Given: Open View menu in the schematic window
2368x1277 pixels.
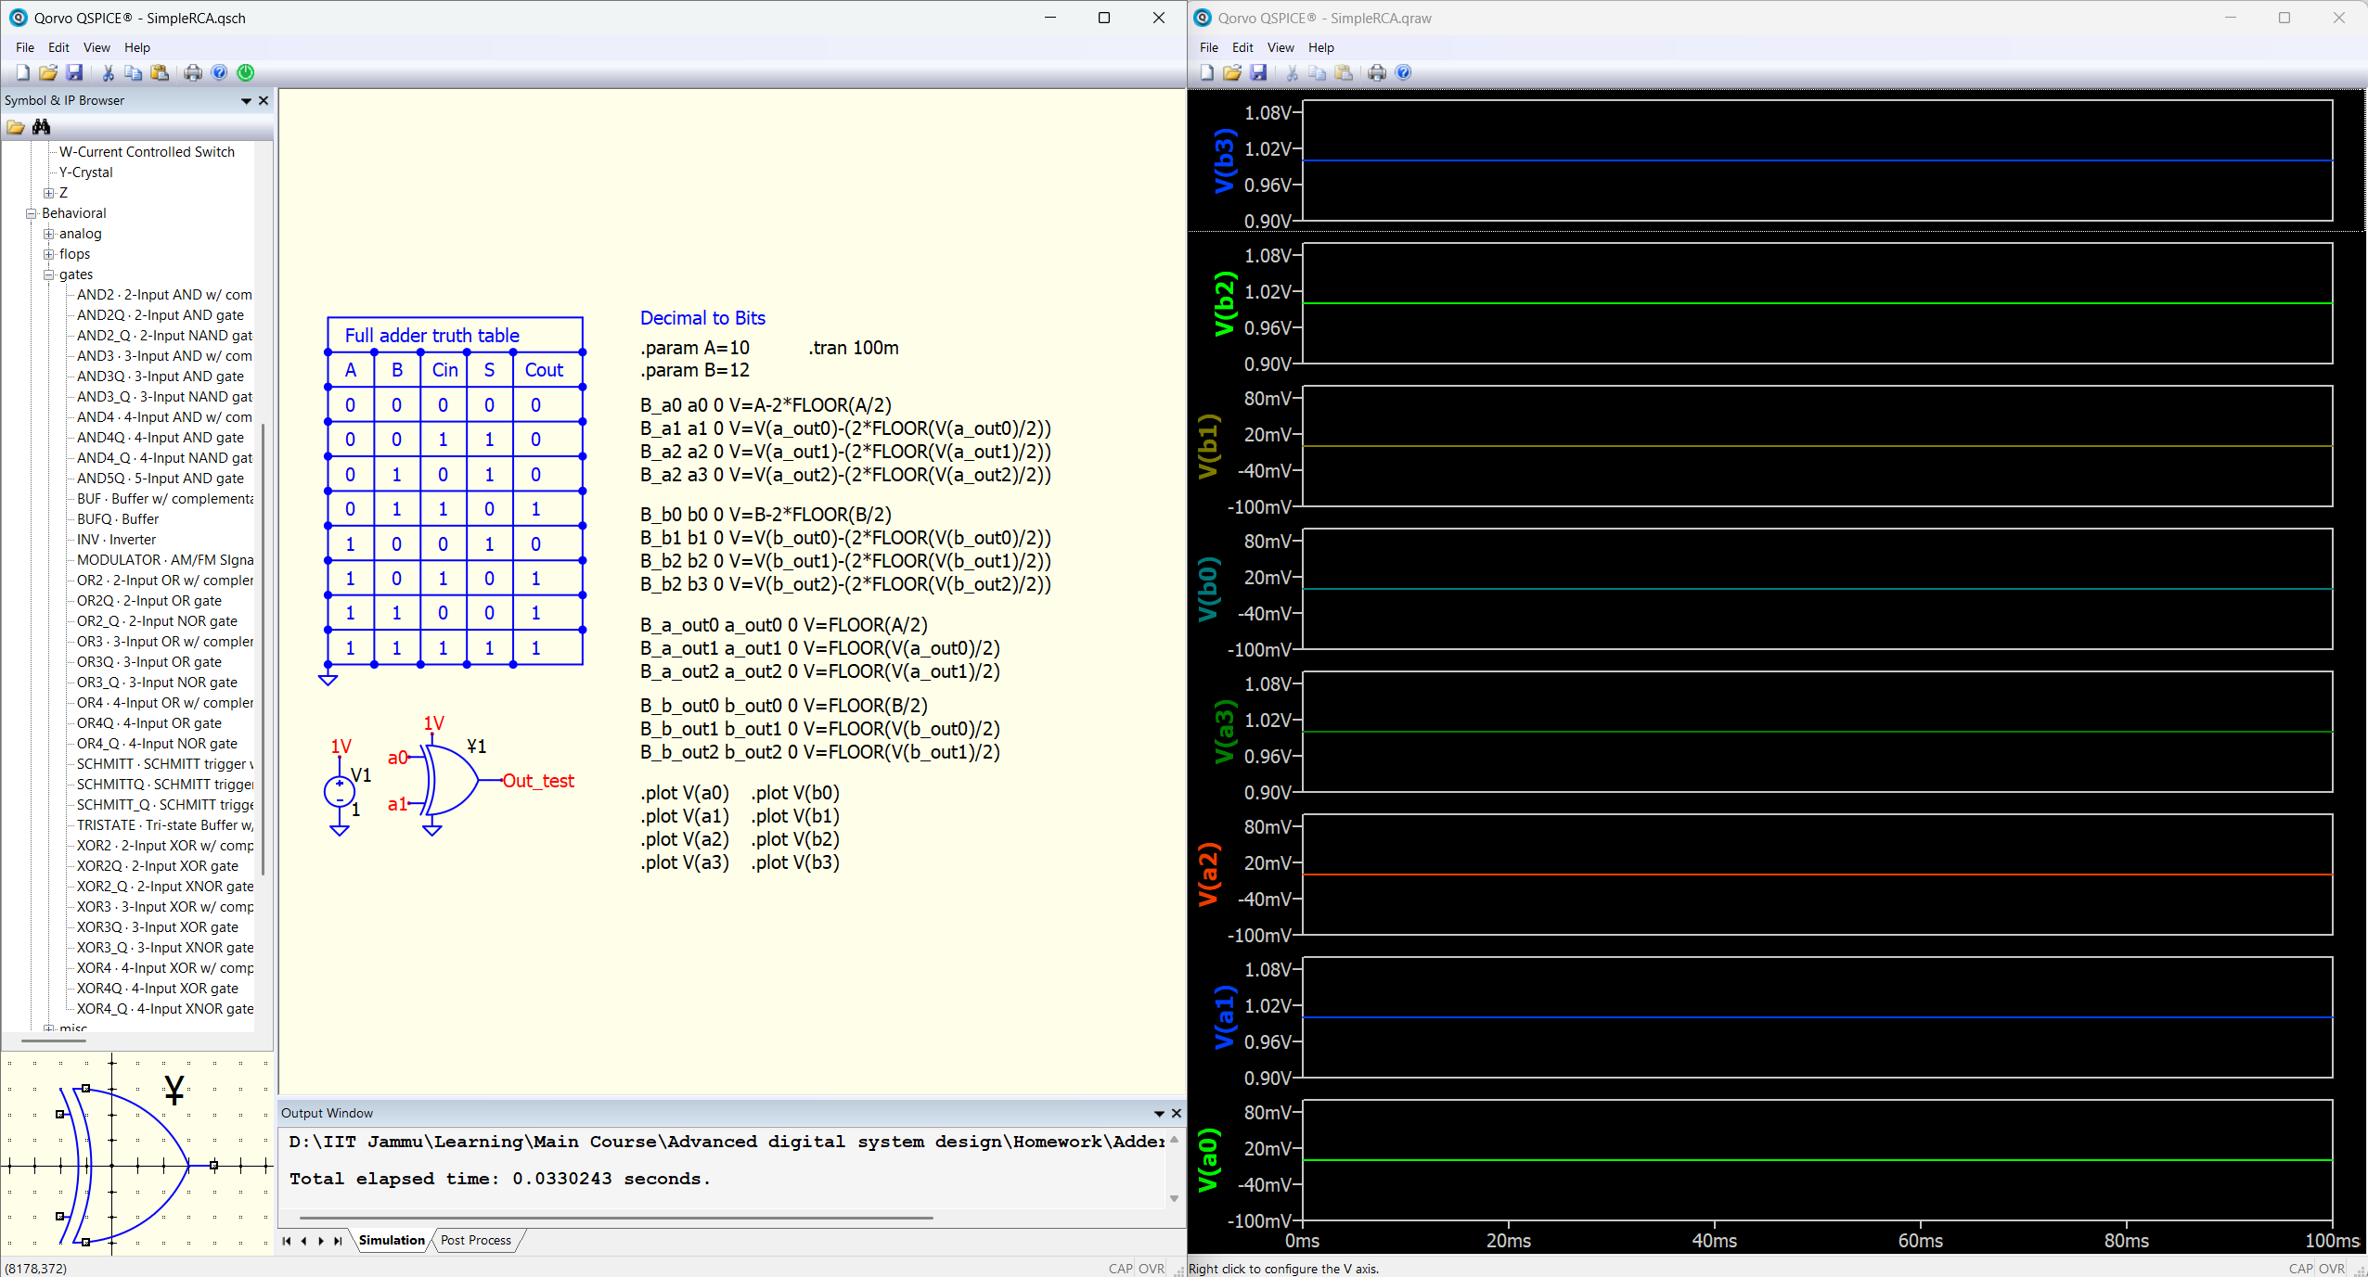Looking at the screenshot, I should click(x=96, y=47).
